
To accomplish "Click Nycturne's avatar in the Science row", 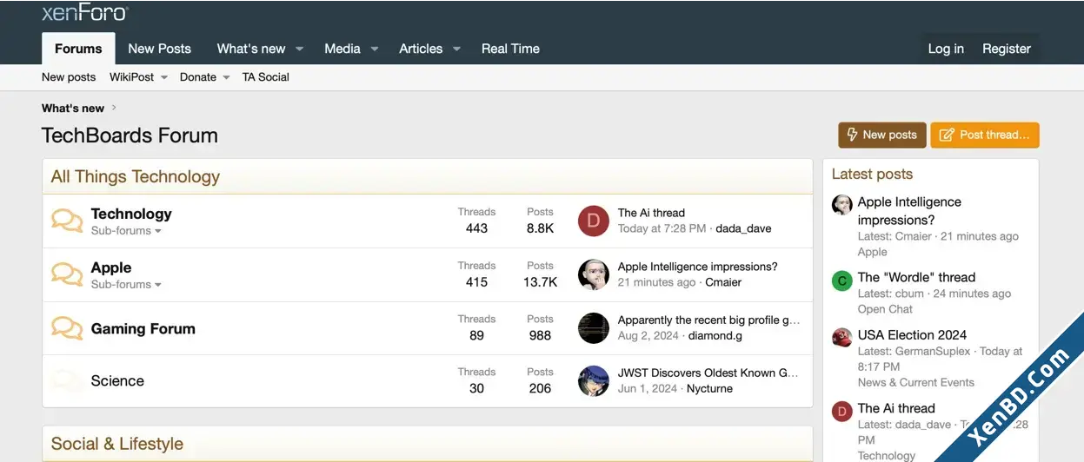I will point(594,380).
